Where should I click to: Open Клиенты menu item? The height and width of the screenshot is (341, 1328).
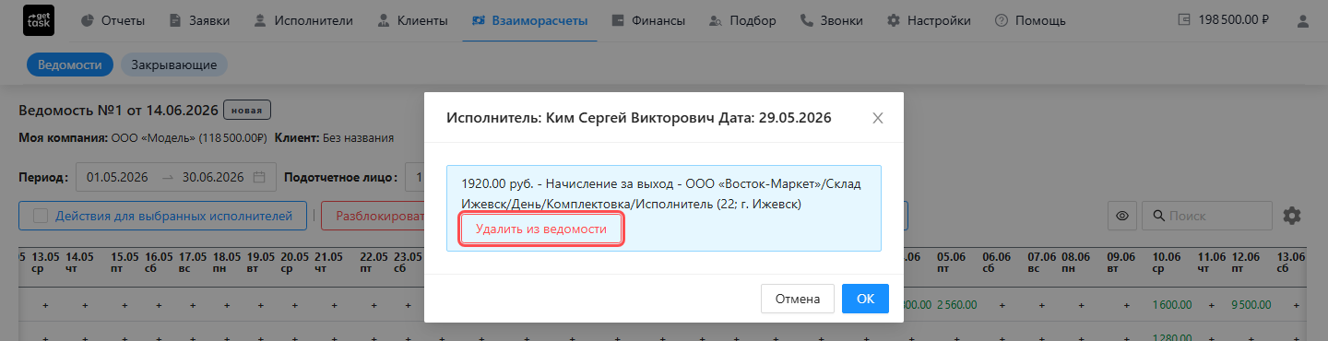pos(413,20)
